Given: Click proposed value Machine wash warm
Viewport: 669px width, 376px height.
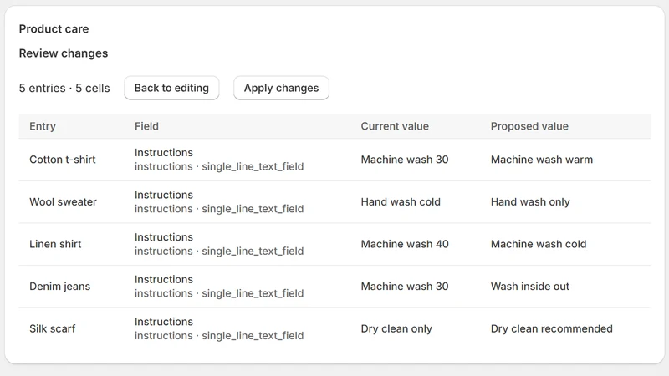Looking at the screenshot, I should 541,160.
